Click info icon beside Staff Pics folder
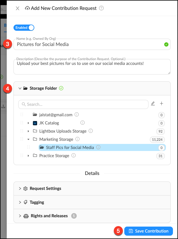The image size is (178, 239). (x=98, y=147)
